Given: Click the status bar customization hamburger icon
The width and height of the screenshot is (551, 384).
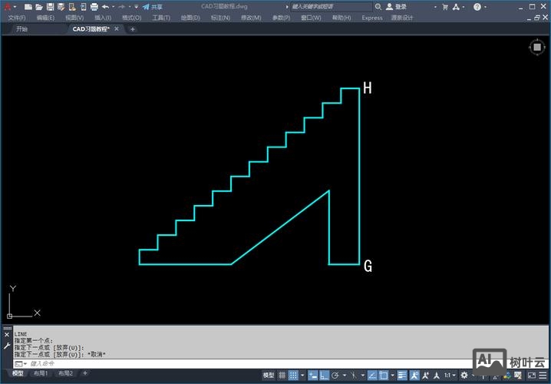Looking at the screenshot, I should tap(544, 376).
